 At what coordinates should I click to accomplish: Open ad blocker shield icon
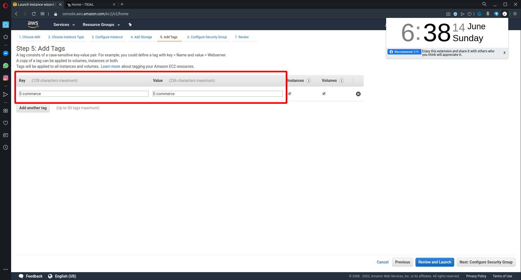point(455,14)
